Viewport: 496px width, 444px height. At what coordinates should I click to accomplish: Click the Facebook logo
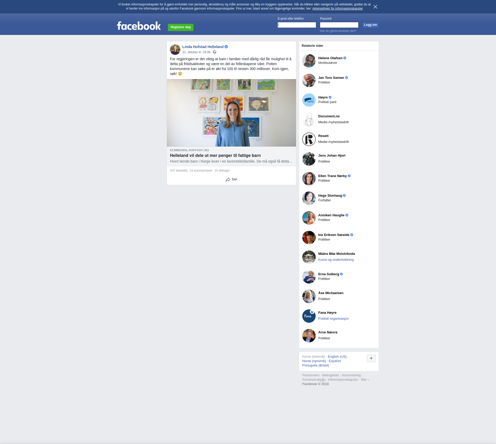(139, 26)
